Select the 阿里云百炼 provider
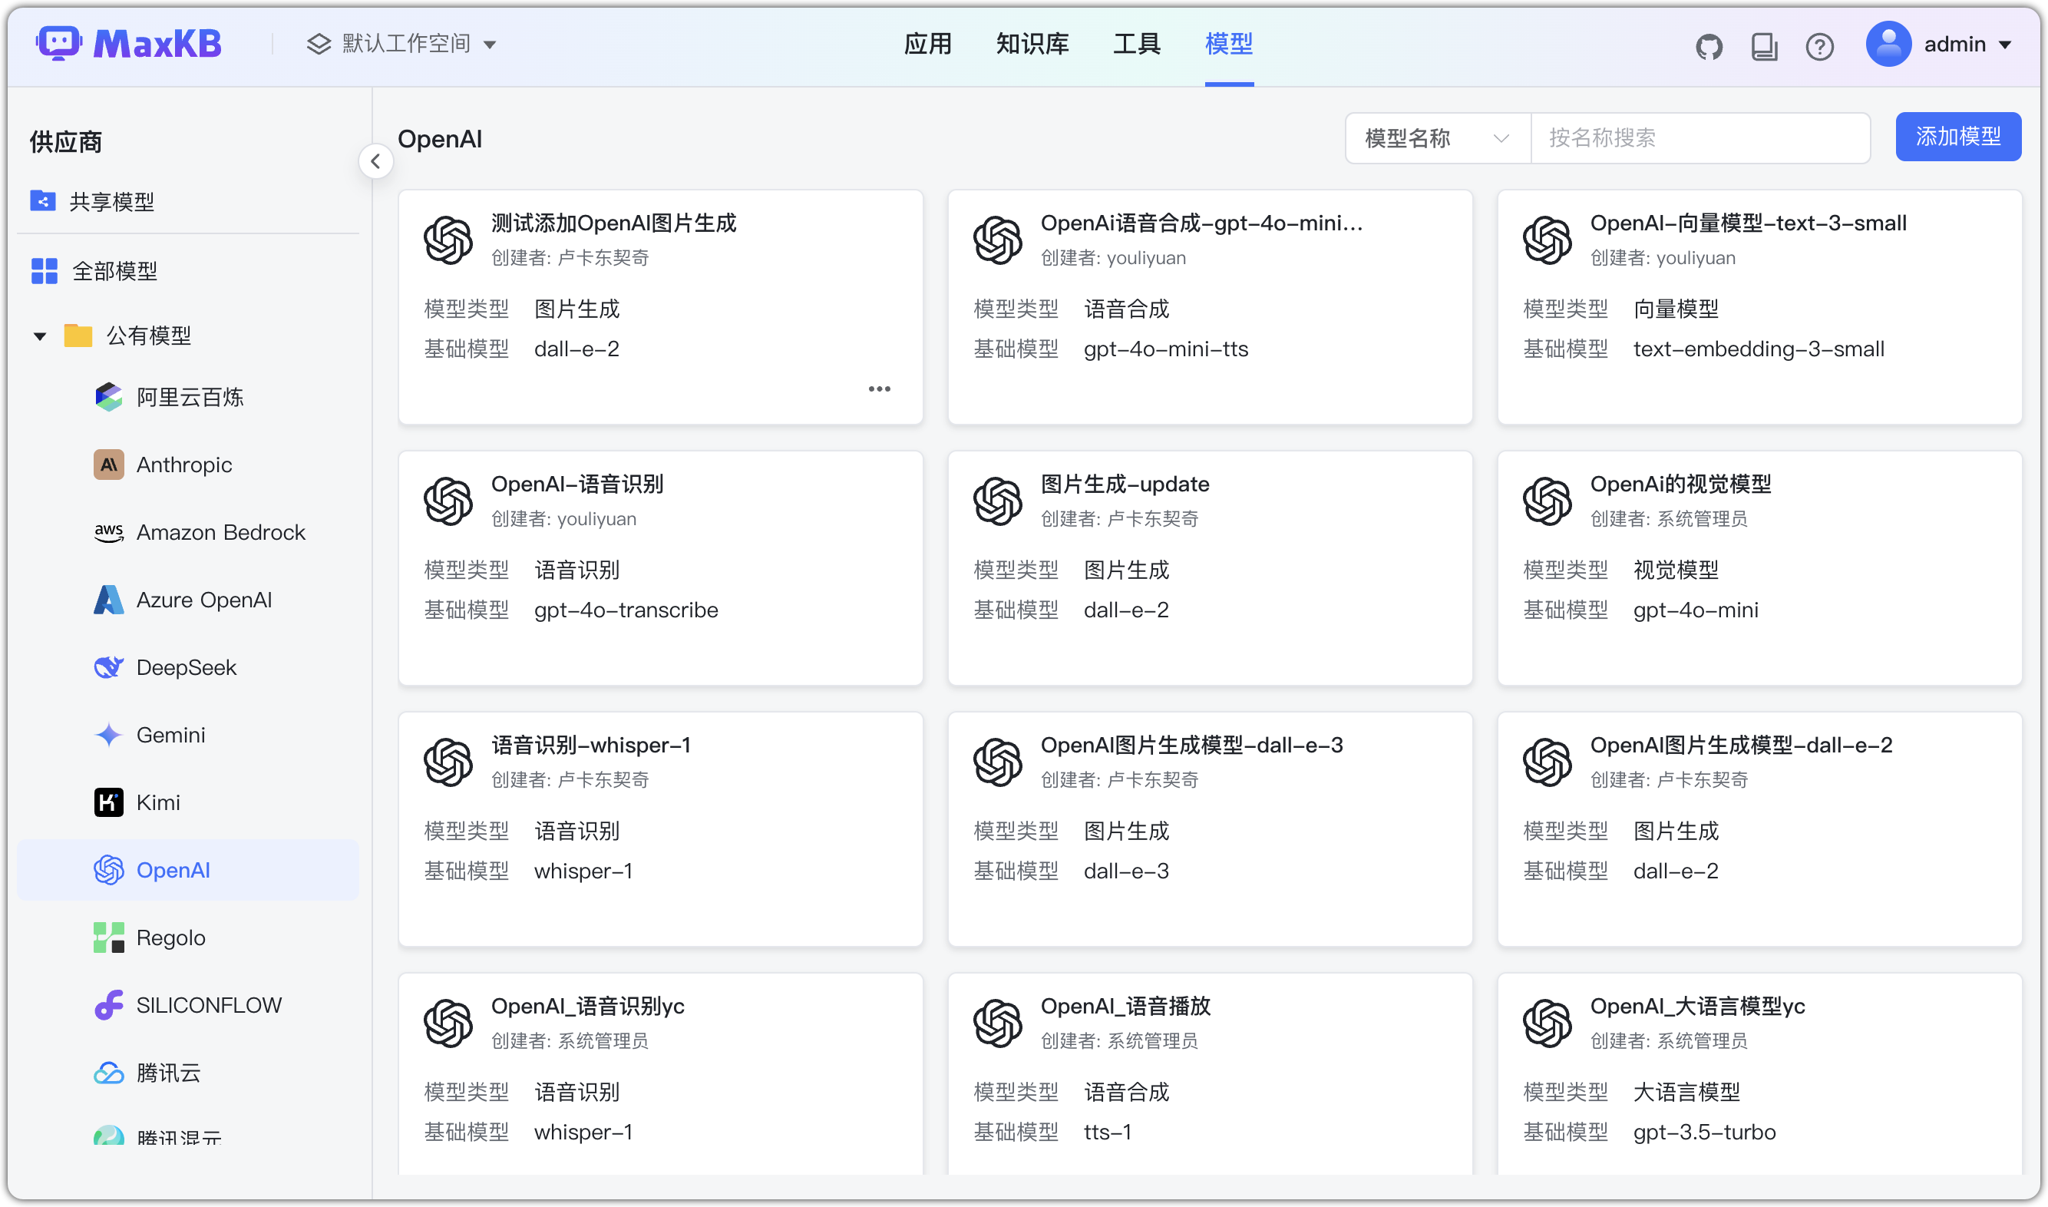 tap(188, 397)
